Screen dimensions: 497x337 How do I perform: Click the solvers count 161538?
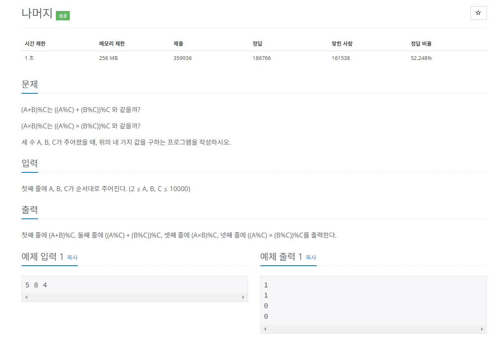[341, 58]
